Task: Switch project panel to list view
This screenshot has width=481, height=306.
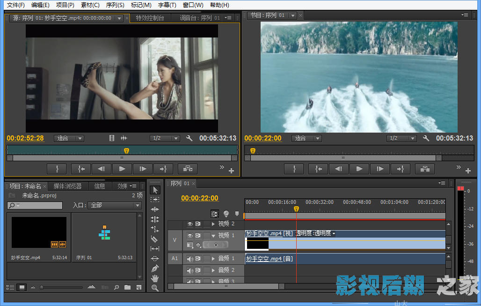Action: 11,287
